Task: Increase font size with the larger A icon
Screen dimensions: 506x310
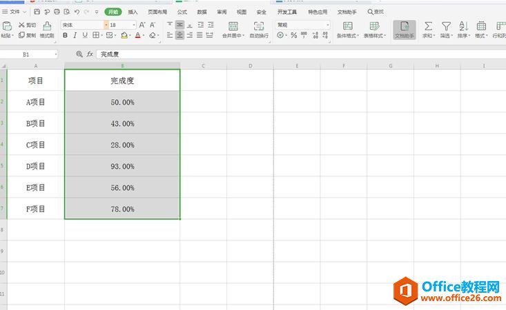Action: pos(142,25)
